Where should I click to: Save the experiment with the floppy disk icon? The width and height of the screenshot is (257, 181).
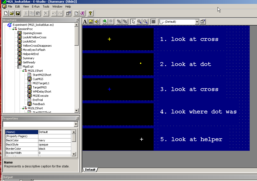click(18, 13)
